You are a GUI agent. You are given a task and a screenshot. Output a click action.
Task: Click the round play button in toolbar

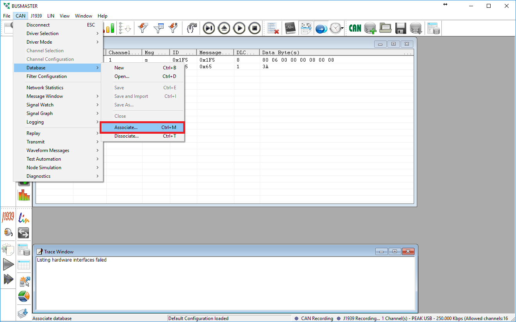239,28
